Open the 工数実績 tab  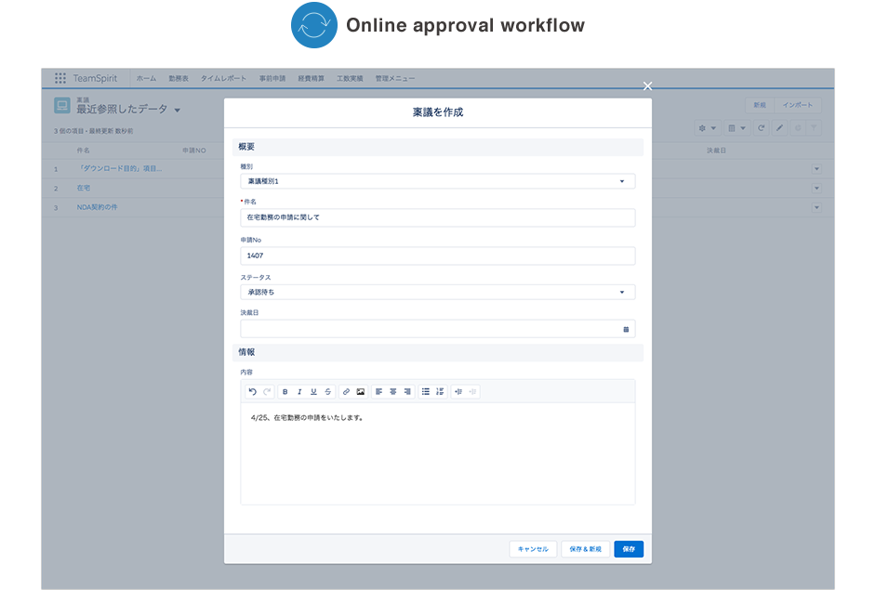point(350,79)
